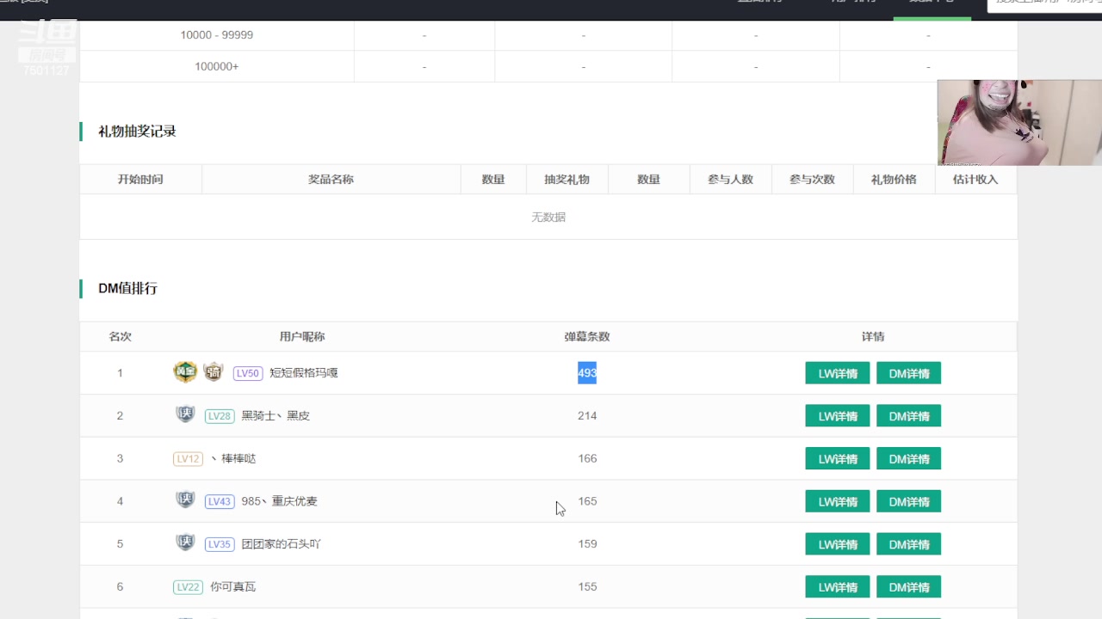The width and height of the screenshot is (1102, 619).
Task: Click the shield badge beside 黑骑士、黑皮
Action: coord(185,414)
